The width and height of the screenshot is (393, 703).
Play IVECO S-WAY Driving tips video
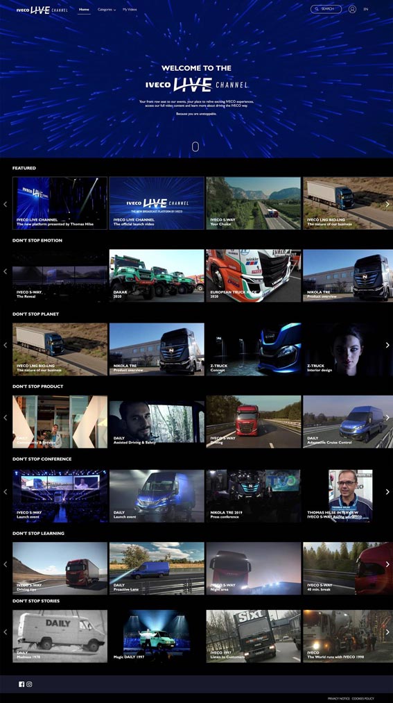60,568
